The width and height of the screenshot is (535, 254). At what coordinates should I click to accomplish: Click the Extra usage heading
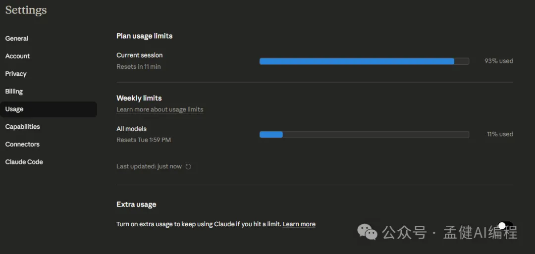(136, 204)
